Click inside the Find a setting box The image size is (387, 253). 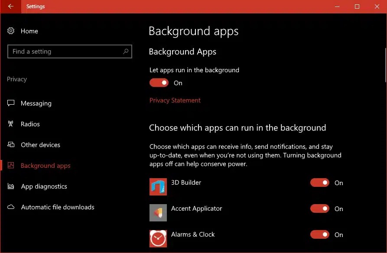(x=65, y=51)
